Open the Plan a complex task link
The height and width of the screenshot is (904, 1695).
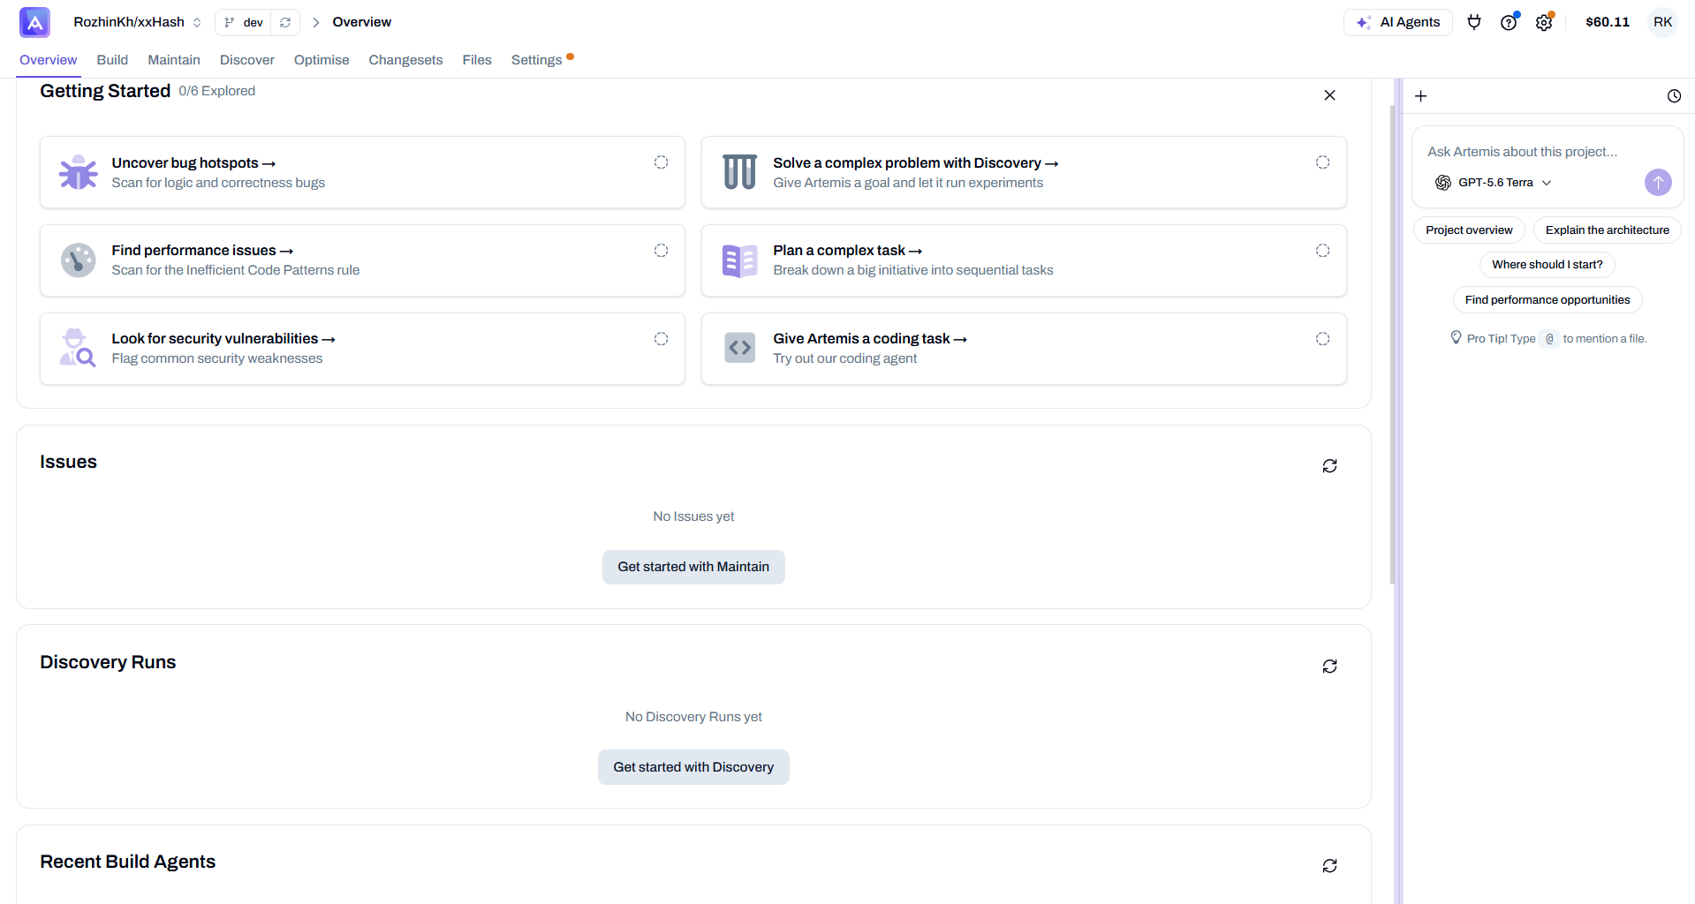848,251
